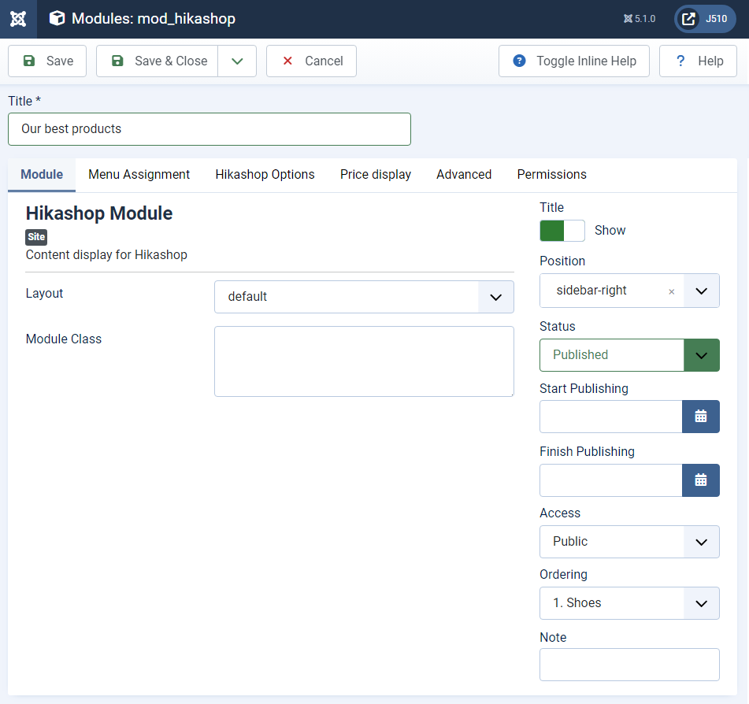
Task: Click the module cube icon in header
Action: point(57,19)
